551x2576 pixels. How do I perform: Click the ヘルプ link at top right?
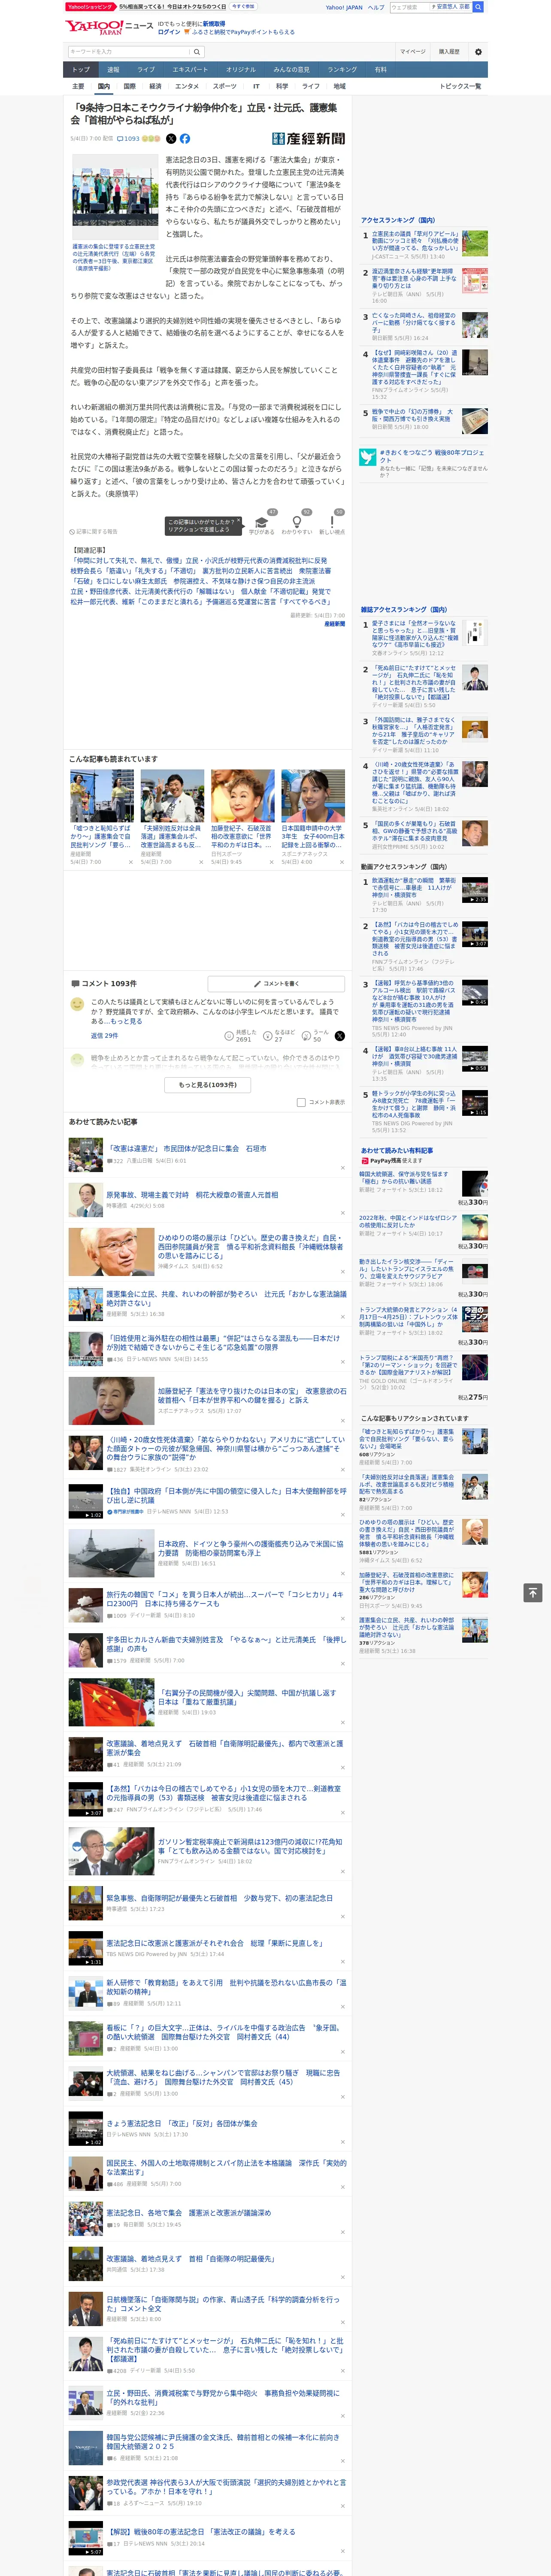(x=376, y=7)
